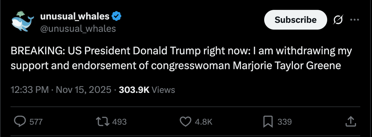The height and width of the screenshot is (137, 372).
Task: Click the Grok explain-post icon
Action: pyautogui.click(x=338, y=20)
